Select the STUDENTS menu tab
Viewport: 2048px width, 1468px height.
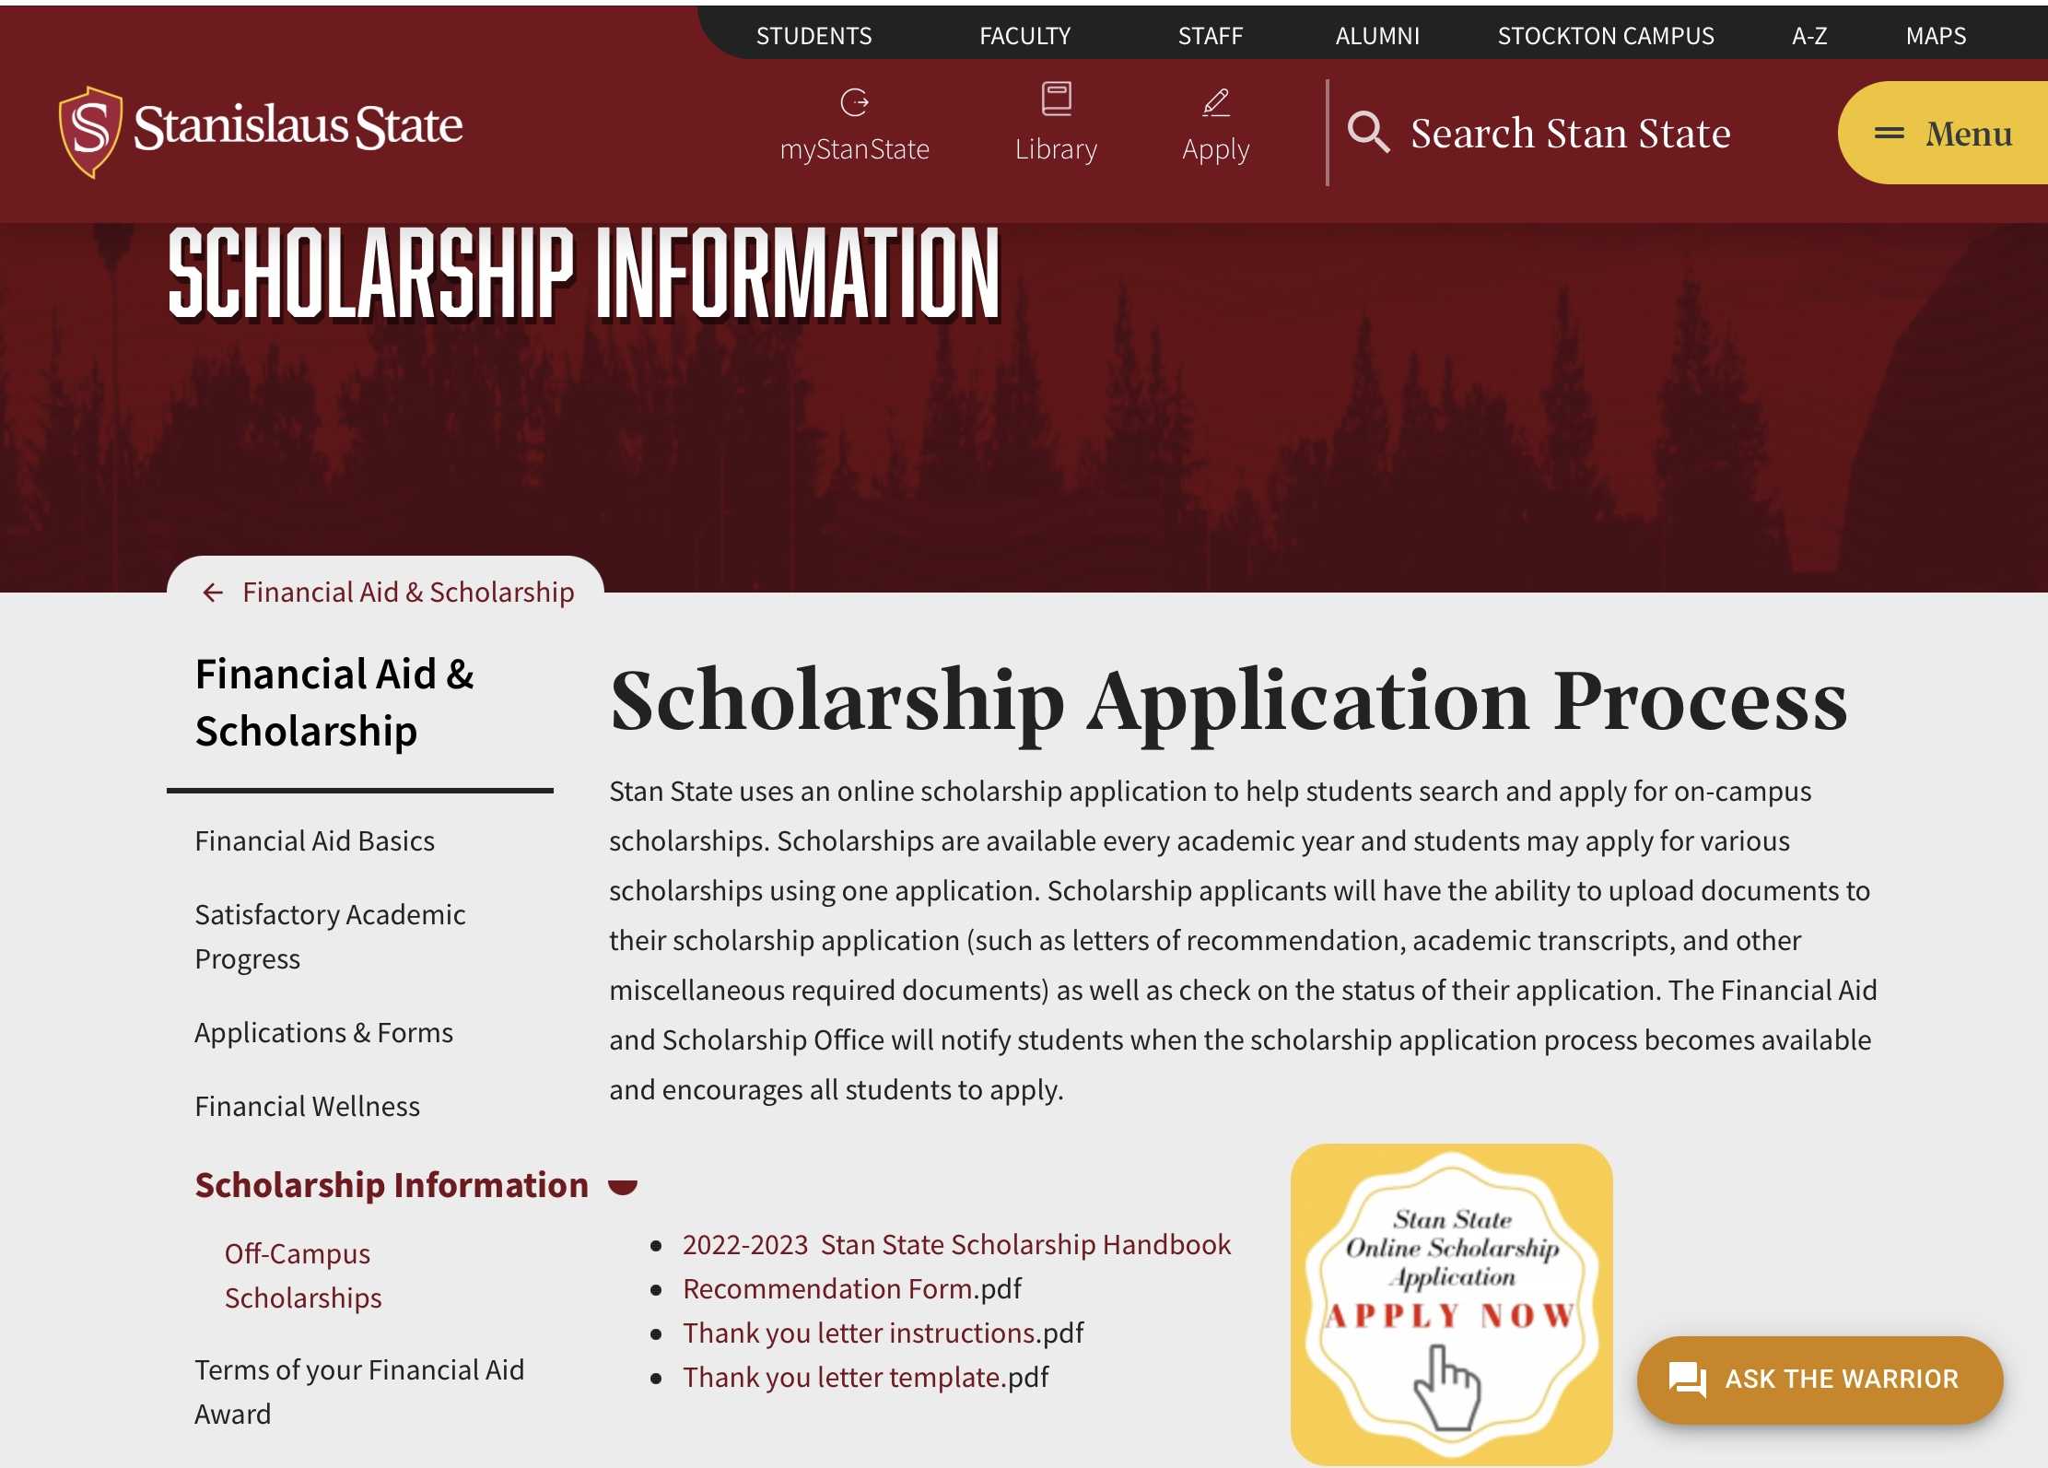pyautogui.click(x=813, y=33)
